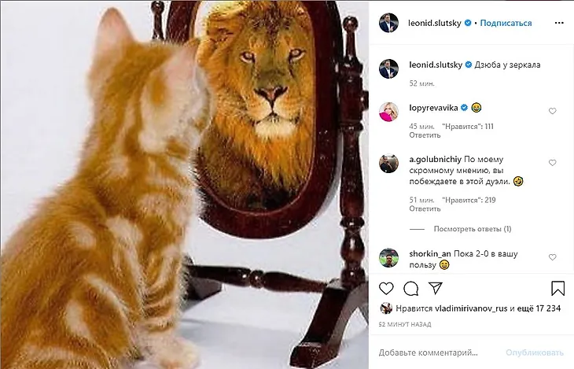Click "Ответить" under a.golubnichiy's comment
Viewport: 574px width, 369px height.
(425, 208)
